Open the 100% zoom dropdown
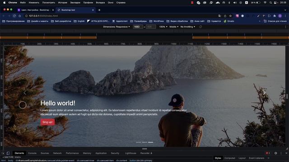 (x=163, y=27)
